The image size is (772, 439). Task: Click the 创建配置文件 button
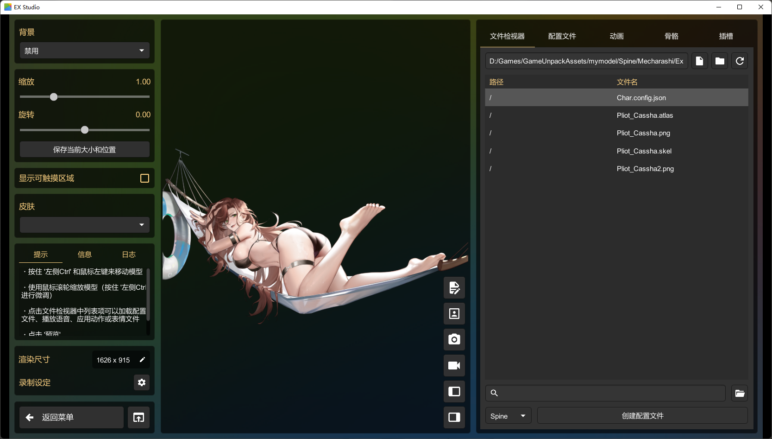(642, 416)
